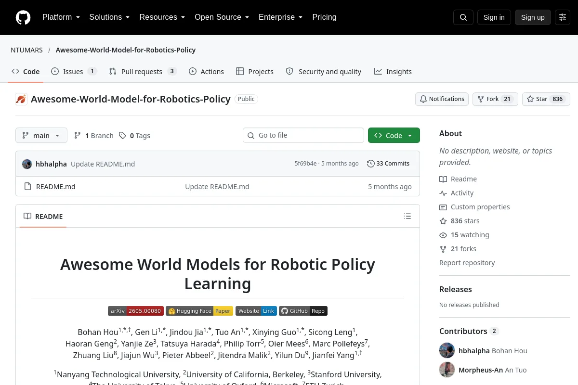
Task: Open hbhalpha's avatar in commit row
Action: (27, 164)
